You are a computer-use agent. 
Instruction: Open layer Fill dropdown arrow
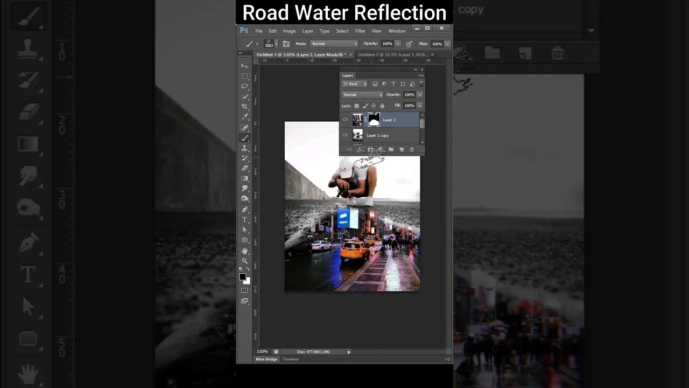[420, 106]
